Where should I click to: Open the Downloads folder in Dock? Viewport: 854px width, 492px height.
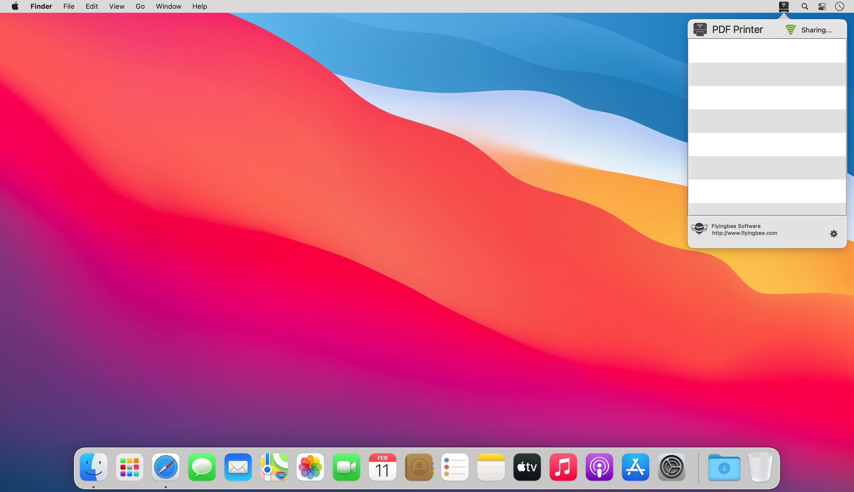click(724, 468)
